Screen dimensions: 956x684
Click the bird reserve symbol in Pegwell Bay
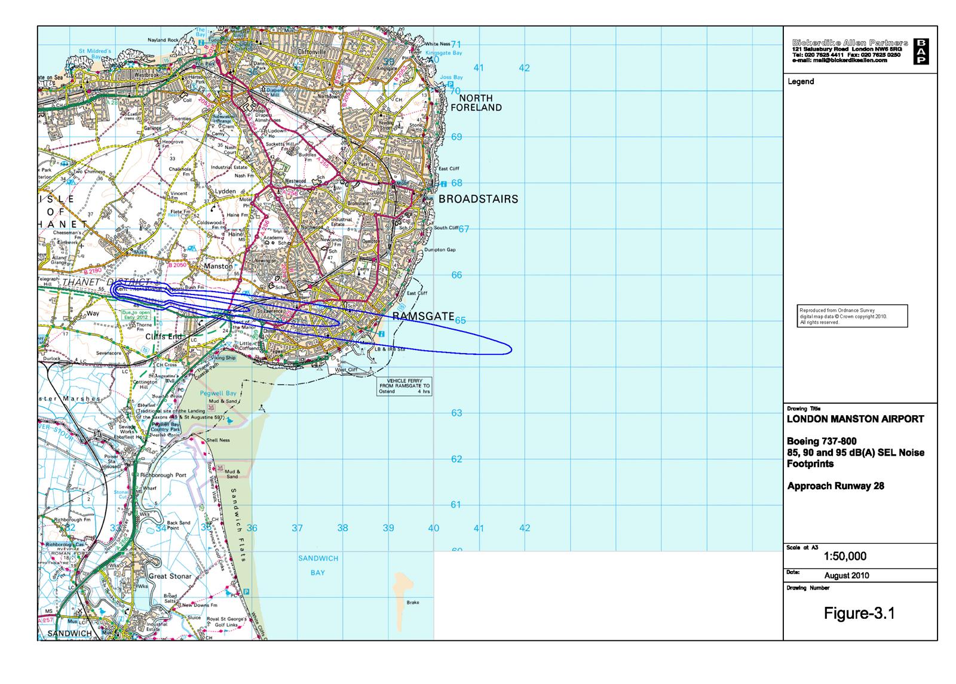pos(230,422)
